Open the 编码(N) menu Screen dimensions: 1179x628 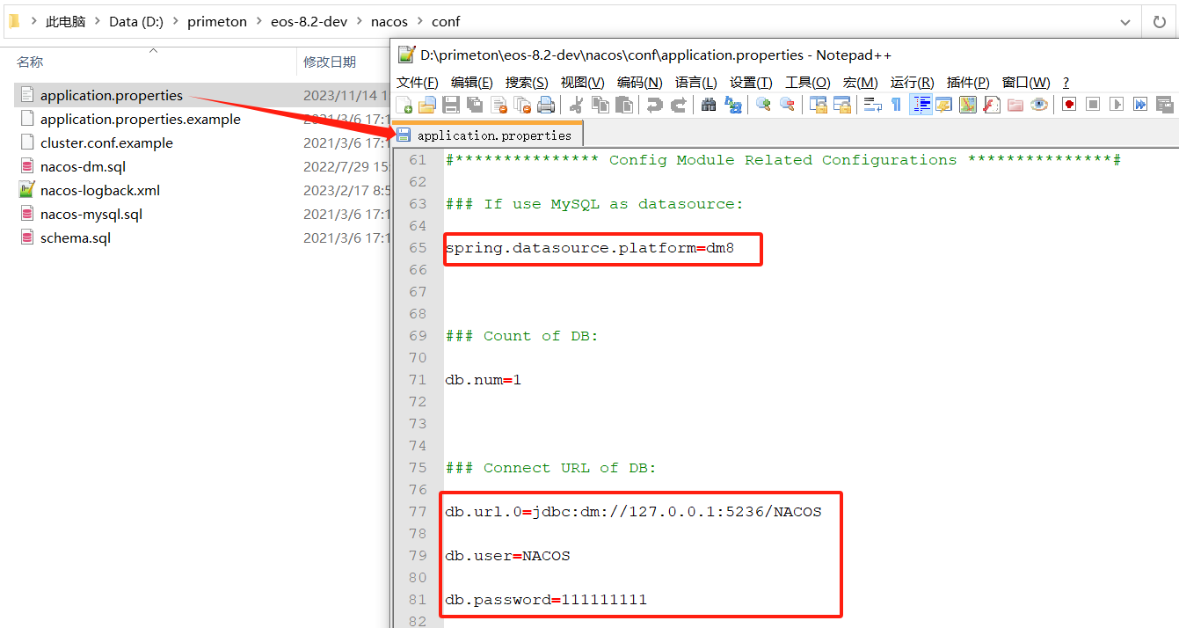tap(639, 83)
